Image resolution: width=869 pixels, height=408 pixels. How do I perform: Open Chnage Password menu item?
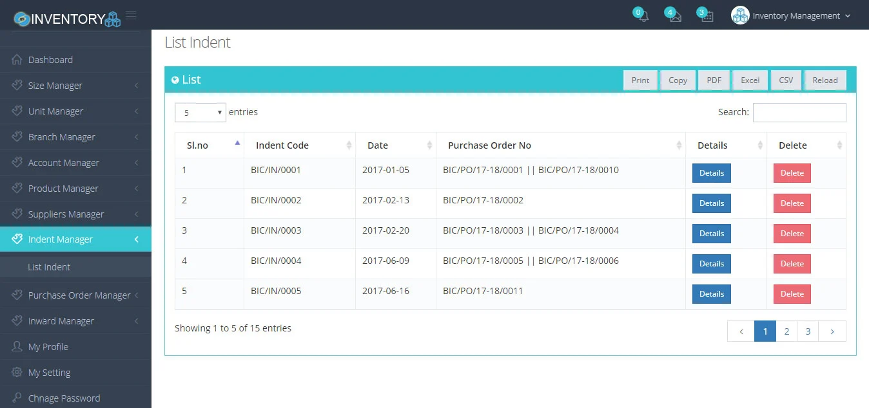coord(75,398)
